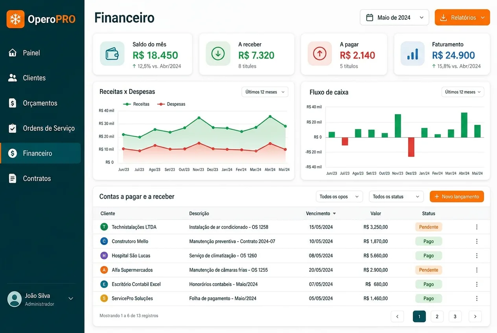
Task: Click João Silva's avatar icon
Action: coord(15,299)
